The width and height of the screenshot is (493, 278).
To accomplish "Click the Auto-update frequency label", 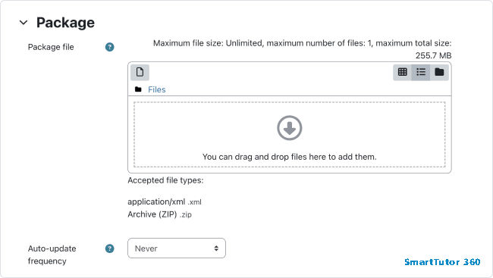I will click(x=52, y=255).
